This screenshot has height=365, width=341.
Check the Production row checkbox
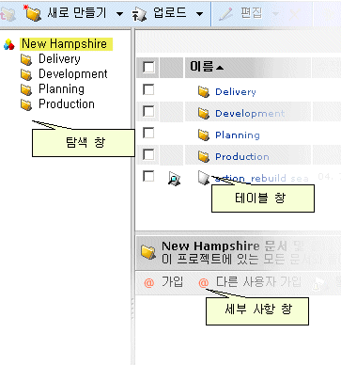click(148, 154)
